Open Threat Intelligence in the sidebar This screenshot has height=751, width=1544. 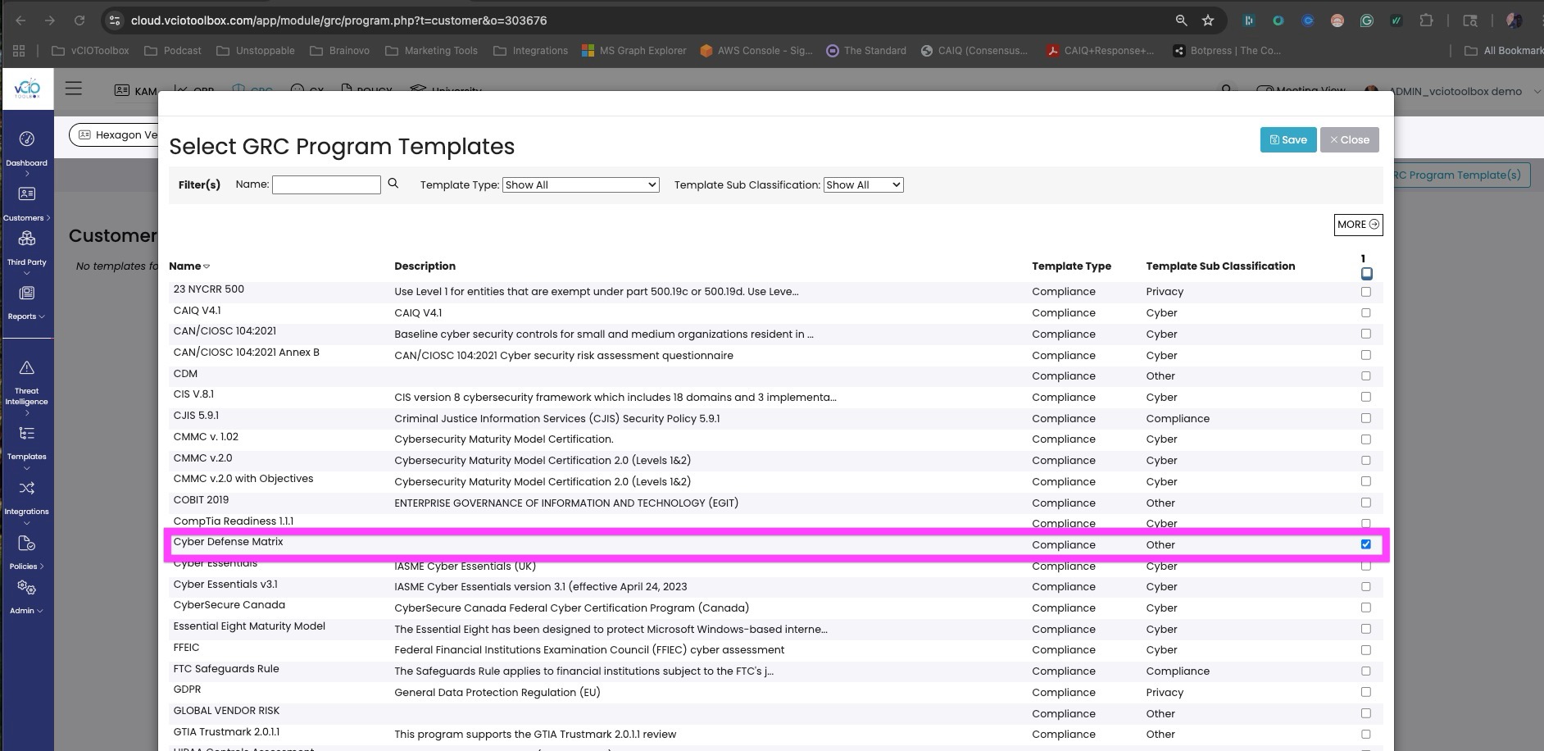[x=27, y=388]
